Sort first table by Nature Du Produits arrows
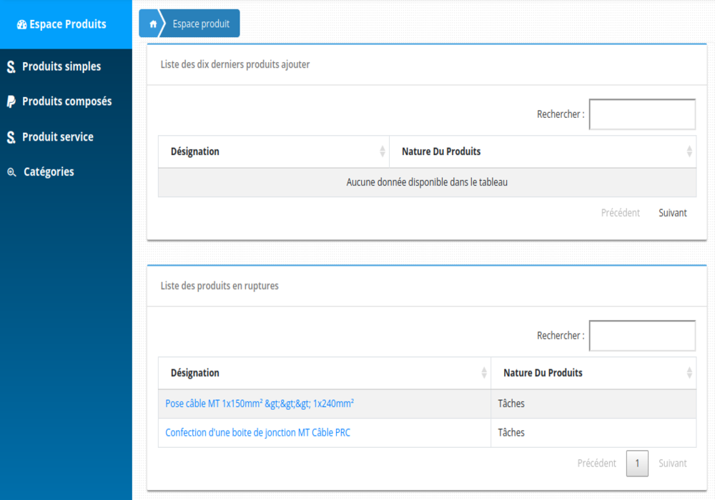Viewport: 715px width, 500px height. click(x=689, y=151)
